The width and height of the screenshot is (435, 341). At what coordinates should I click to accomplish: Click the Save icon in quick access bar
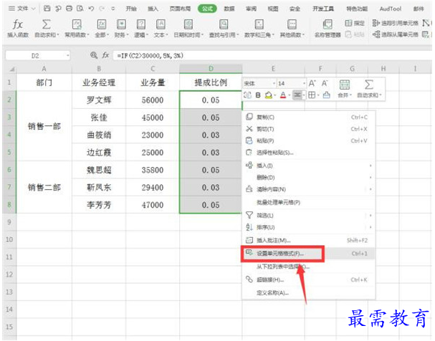(47, 9)
